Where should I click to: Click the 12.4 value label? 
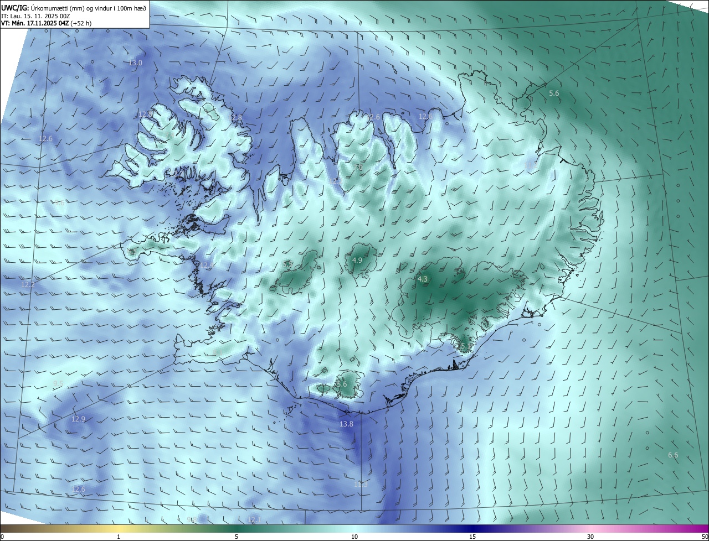[x=207, y=266]
